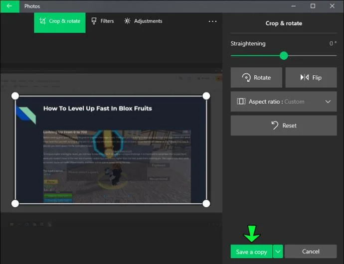Viewport: 344px width, 264px height.
Task: Click the top-right crop handle
Action: (206, 96)
